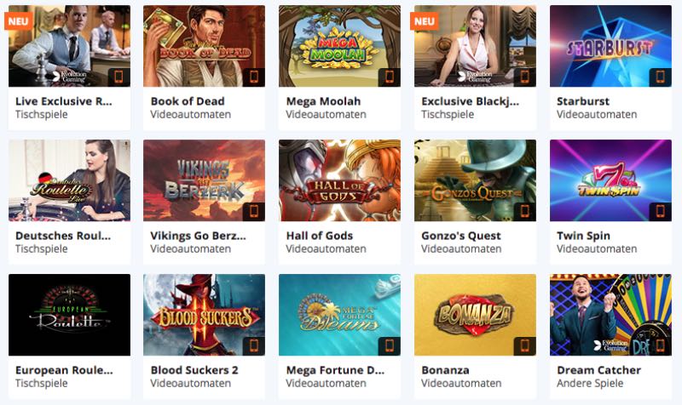Click the mobile icon on Vikings Go Berzerk
The width and height of the screenshot is (682, 405).
coord(254,211)
